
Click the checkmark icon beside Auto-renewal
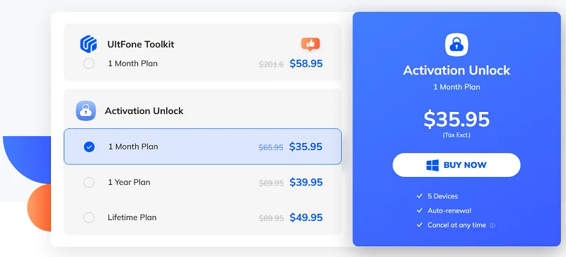(x=420, y=210)
